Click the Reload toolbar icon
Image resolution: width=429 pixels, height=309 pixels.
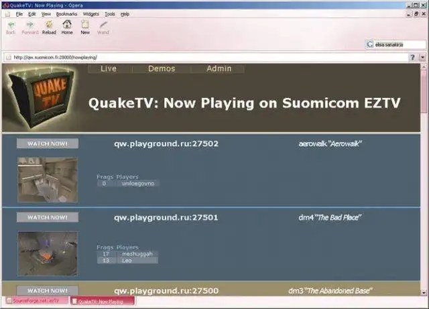[x=49, y=25]
